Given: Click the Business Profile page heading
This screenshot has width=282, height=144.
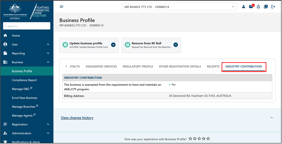Looking at the screenshot, I should click(77, 20).
